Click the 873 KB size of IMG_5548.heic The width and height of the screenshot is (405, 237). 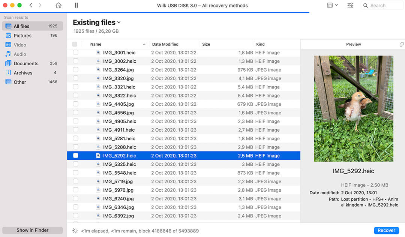245,173
